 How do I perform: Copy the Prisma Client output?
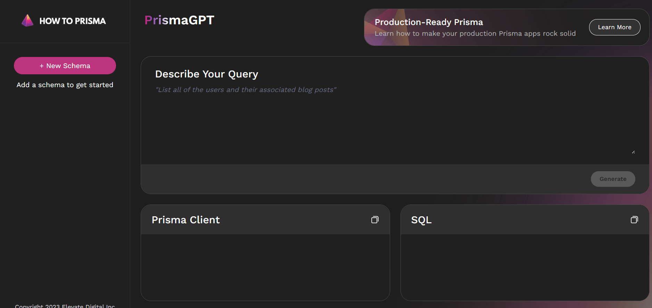375,219
